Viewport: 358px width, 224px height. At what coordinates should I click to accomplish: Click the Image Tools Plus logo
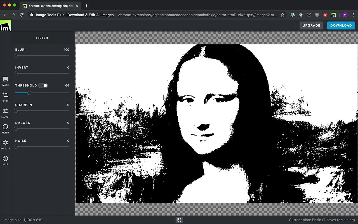point(5,25)
